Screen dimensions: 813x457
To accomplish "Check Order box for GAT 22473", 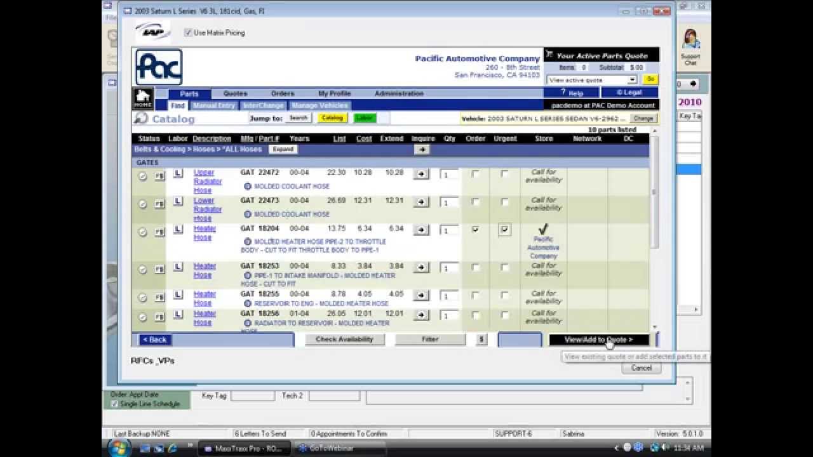I will click(x=476, y=202).
